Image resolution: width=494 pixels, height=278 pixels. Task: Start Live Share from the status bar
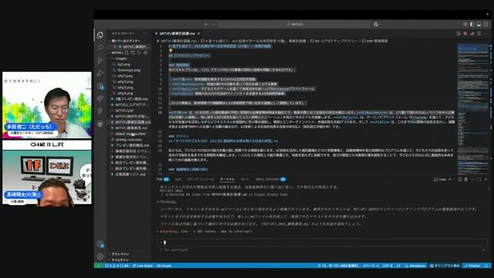(x=143, y=266)
